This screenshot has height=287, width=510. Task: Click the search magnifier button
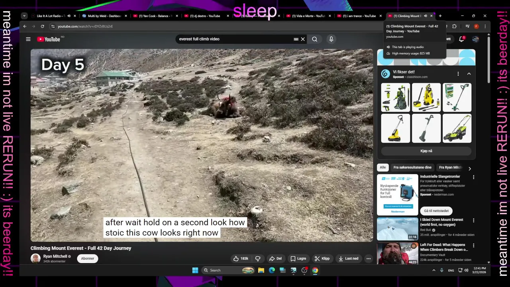coord(314,39)
